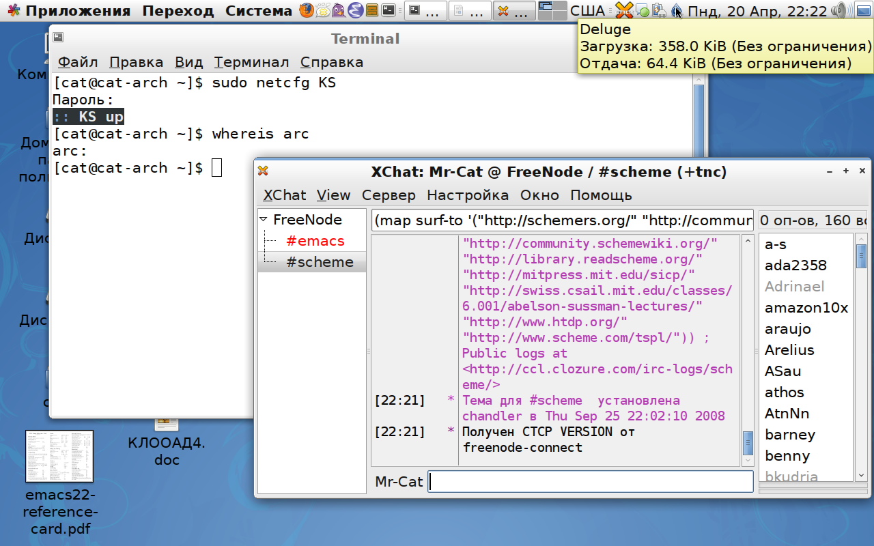Open the Приложения menu
The height and width of the screenshot is (546, 874).
click(x=67, y=10)
